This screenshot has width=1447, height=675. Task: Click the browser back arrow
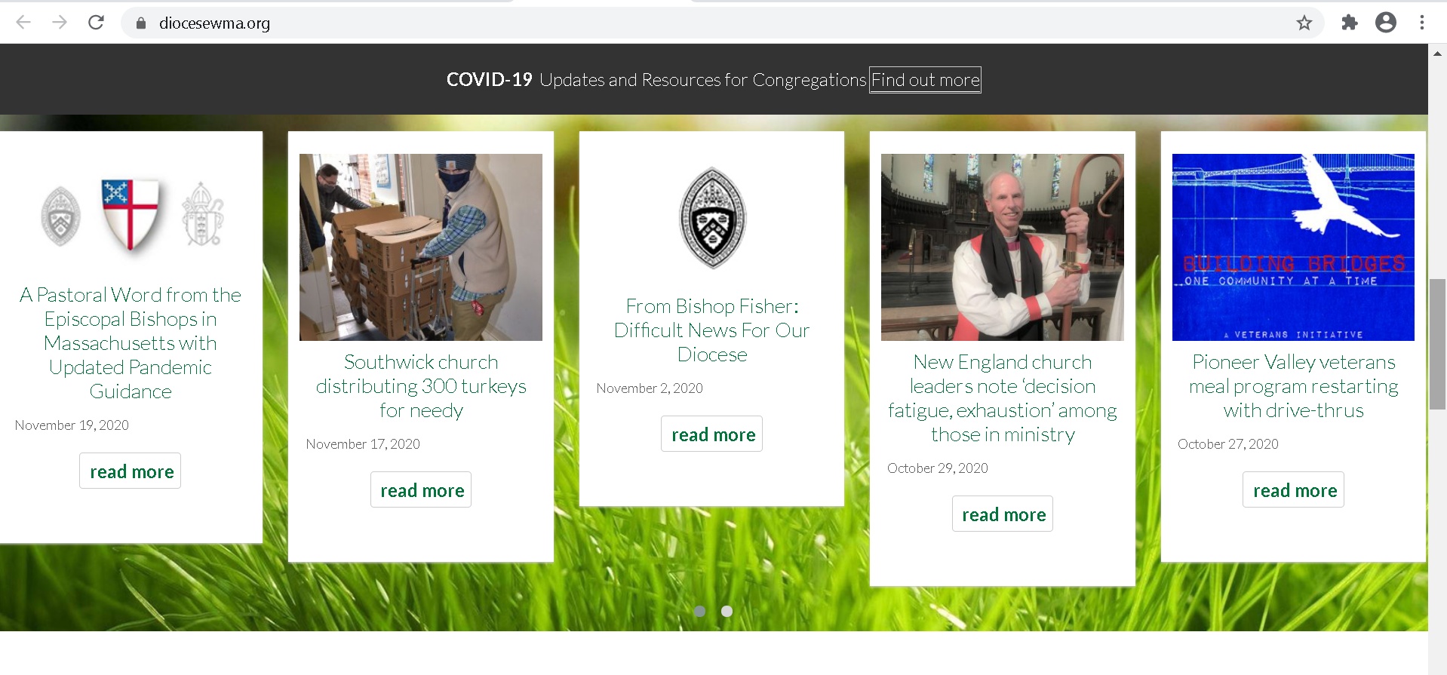point(23,23)
